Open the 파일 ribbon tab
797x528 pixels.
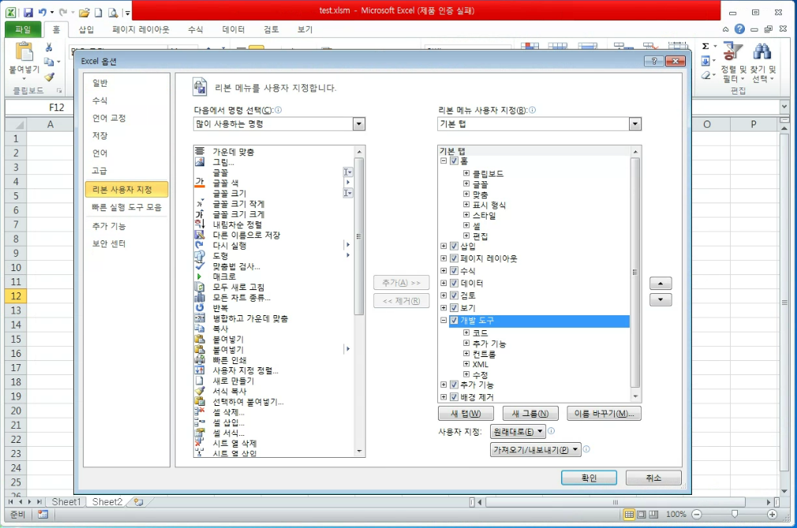point(23,29)
